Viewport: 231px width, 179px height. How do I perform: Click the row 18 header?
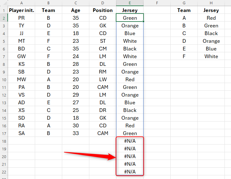point(4,141)
